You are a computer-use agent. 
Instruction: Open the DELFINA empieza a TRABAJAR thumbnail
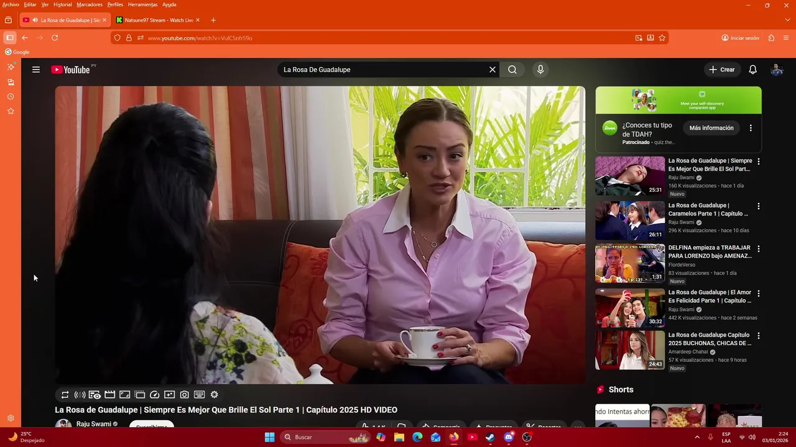(630, 263)
